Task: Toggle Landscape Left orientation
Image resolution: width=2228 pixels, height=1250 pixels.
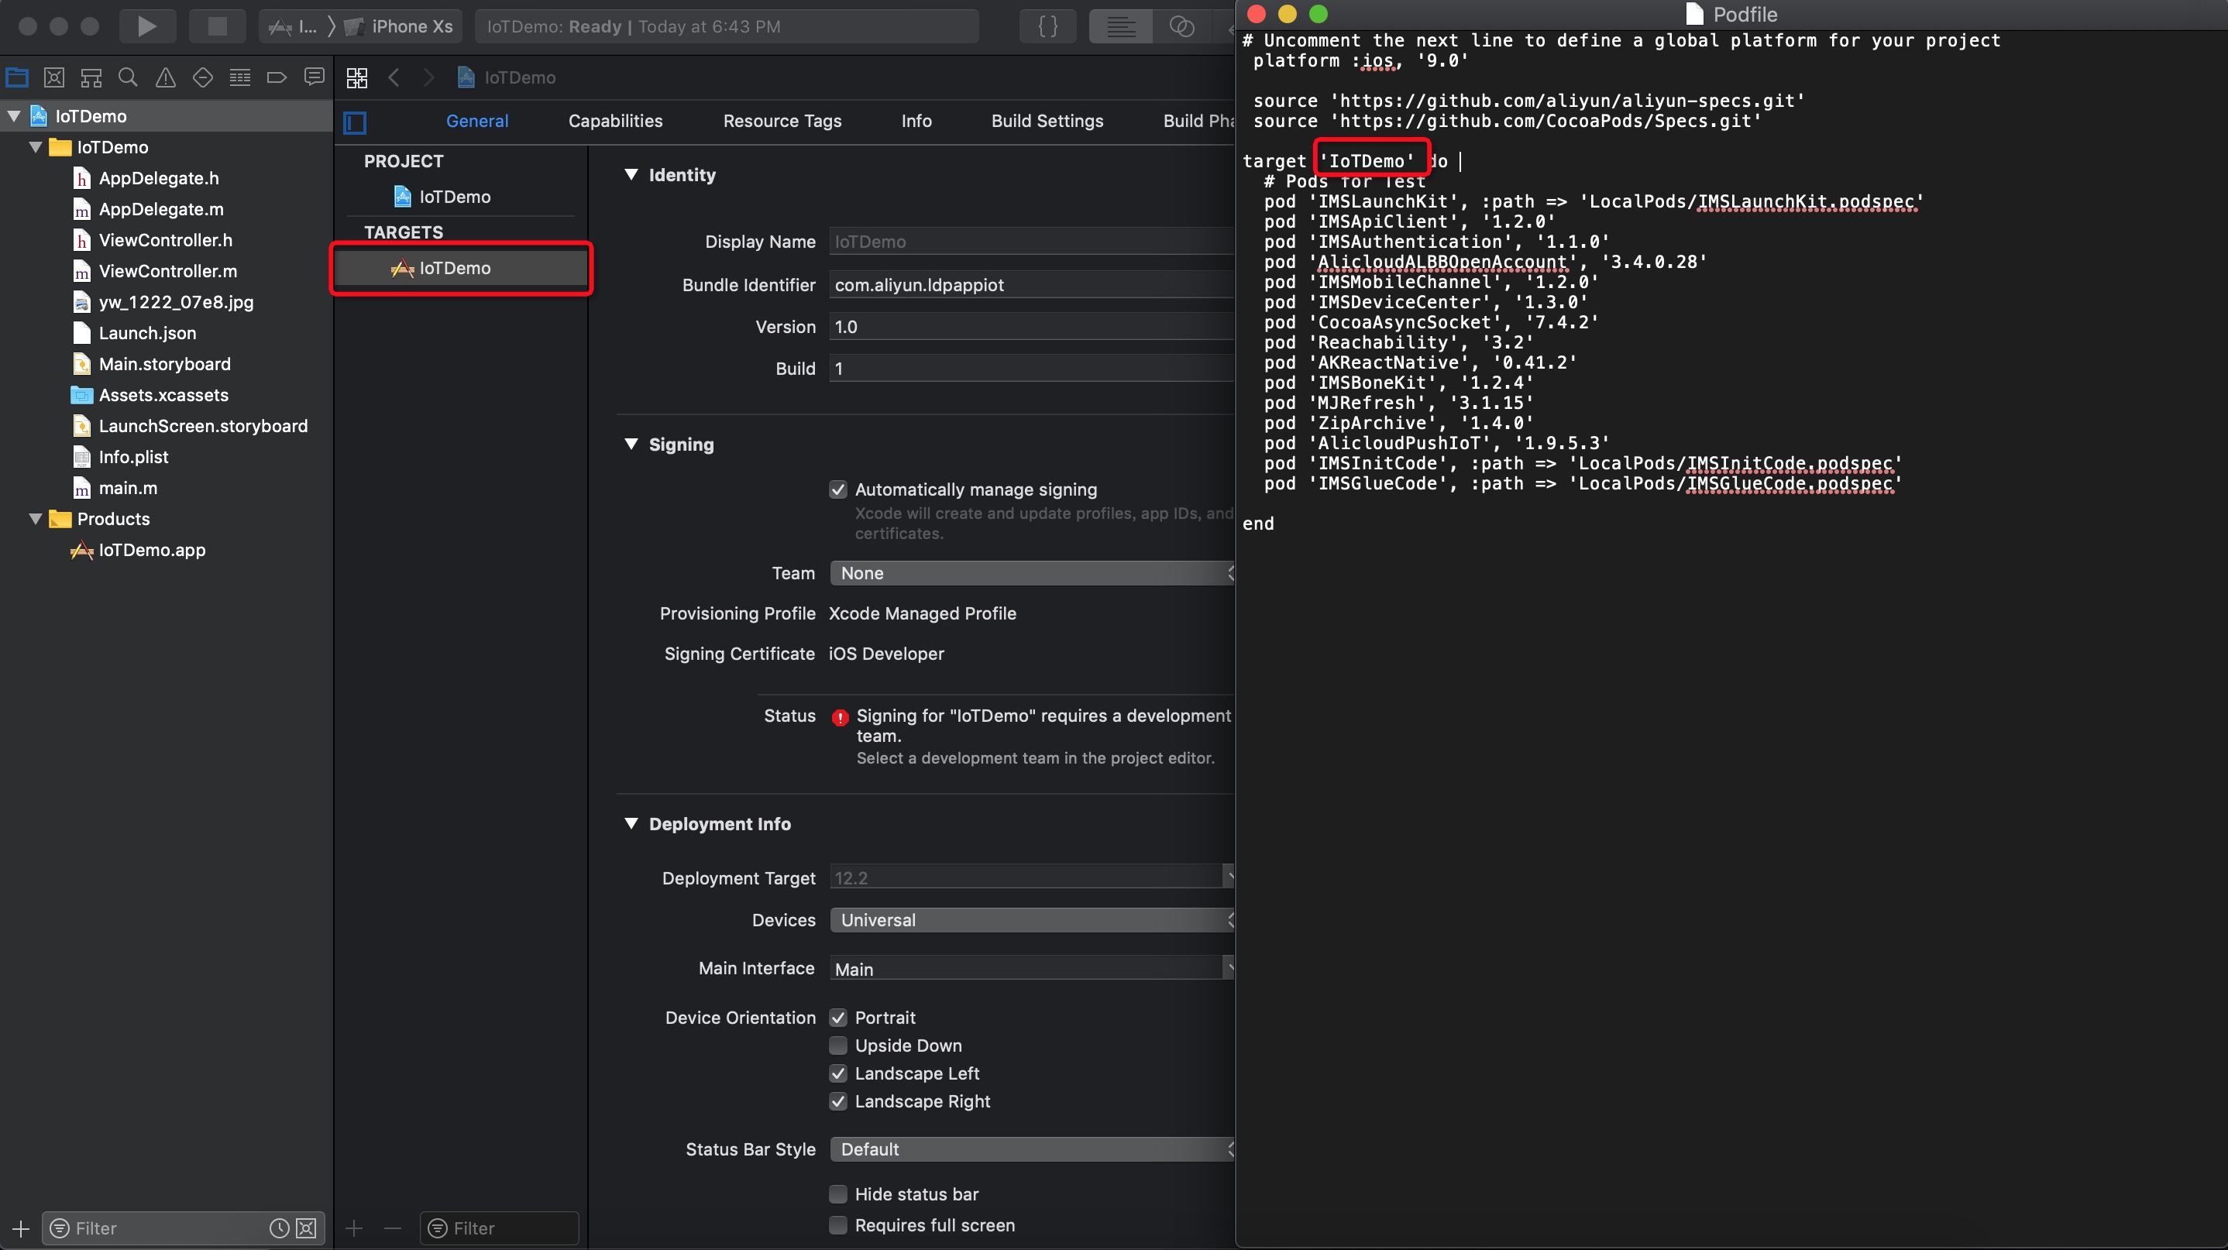Action: pos(838,1073)
